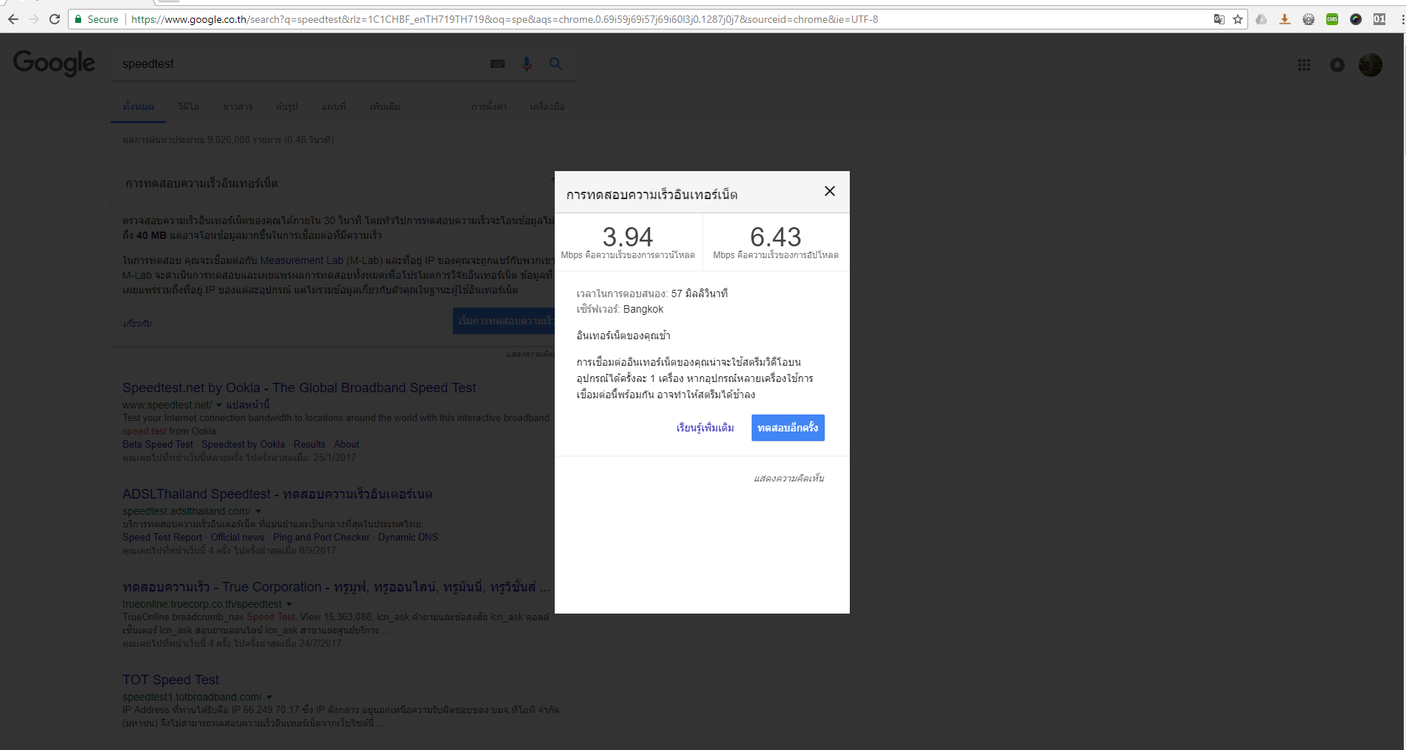This screenshot has height=750, width=1406.
Task: Open the เรียนรู้เพิ่มเติม link in dialog
Action: tap(705, 428)
